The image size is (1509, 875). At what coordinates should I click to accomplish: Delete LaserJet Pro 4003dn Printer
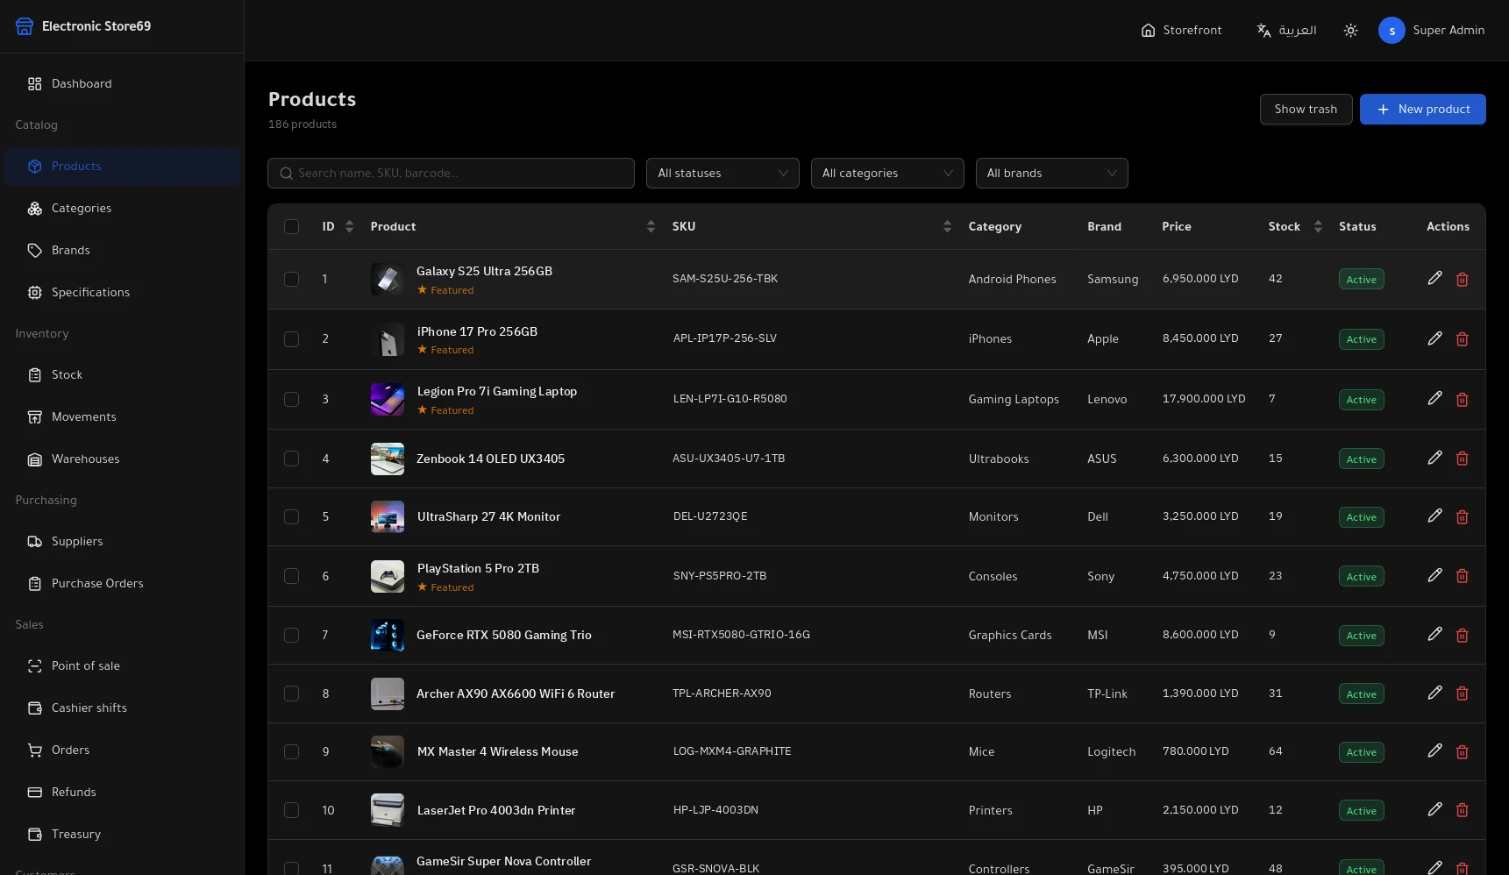(1462, 810)
